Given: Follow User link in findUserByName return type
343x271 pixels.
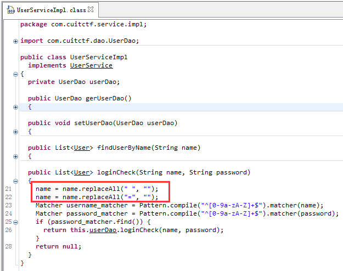Looking at the screenshot, I should tap(82, 148).
